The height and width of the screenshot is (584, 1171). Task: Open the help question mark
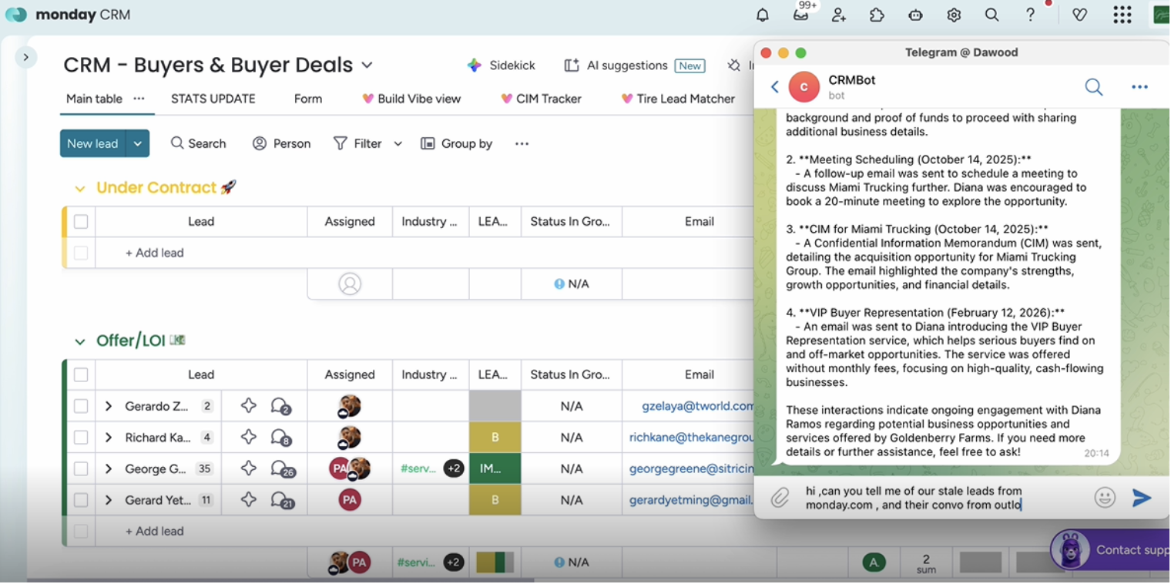[1030, 15]
